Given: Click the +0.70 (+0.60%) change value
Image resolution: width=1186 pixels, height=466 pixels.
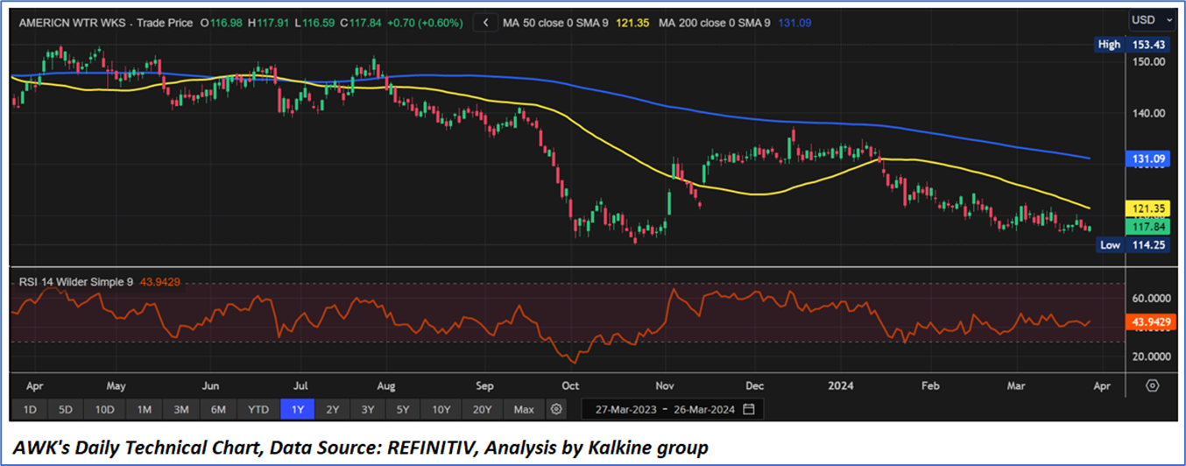Looking at the screenshot, I should point(425,24).
